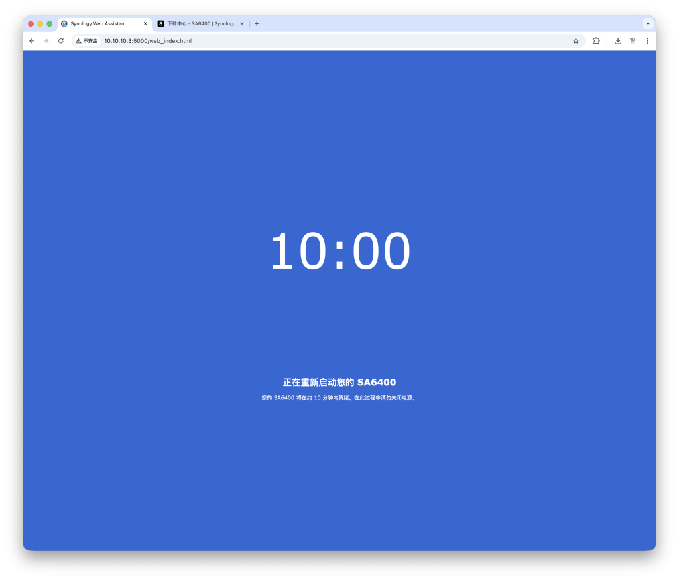Switch to the Synology Web Assistant tab
Image resolution: width=679 pixels, height=581 pixels.
[104, 24]
